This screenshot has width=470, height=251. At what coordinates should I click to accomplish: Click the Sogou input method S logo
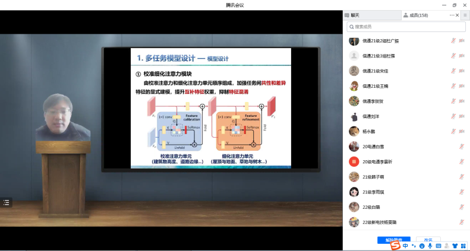tap(395, 246)
